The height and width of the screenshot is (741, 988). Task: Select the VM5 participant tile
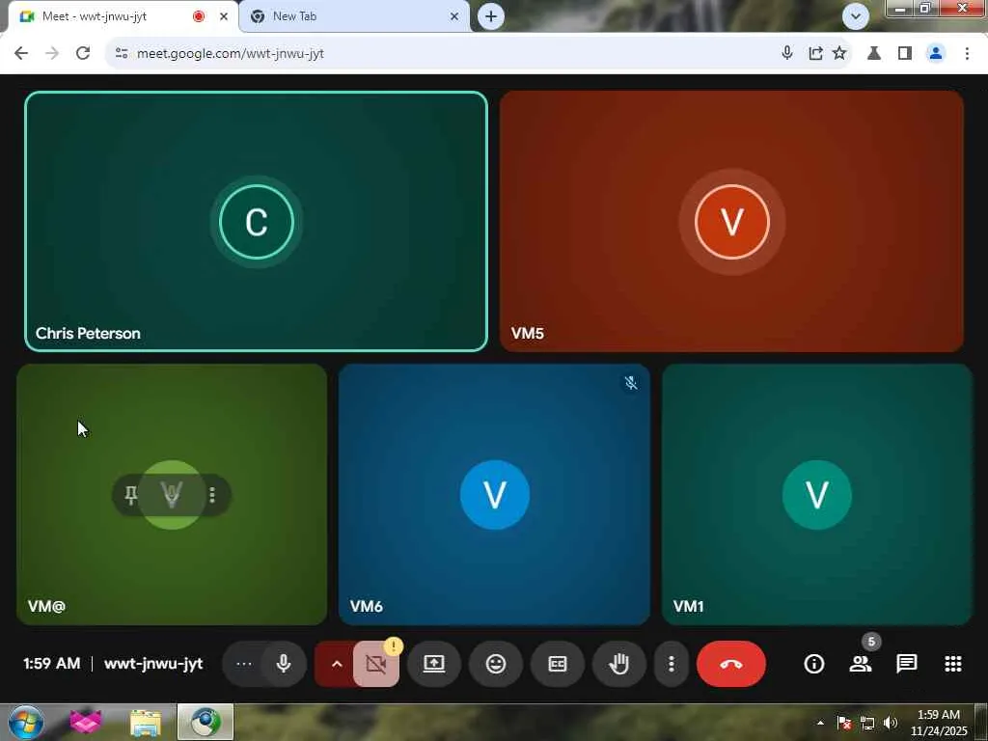click(731, 221)
